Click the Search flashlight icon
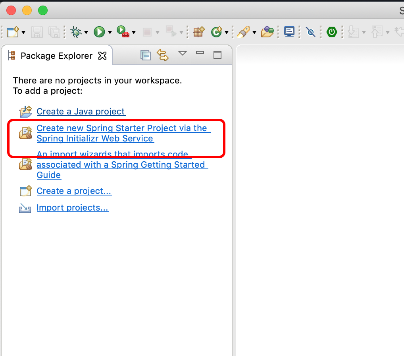The height and width of the screenshot is (356, 404). click(244, 32)
